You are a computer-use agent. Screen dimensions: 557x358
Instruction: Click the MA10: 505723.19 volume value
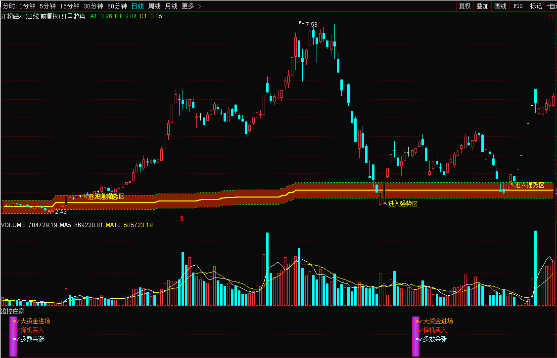pyautogui.click(x=129, y=225)
